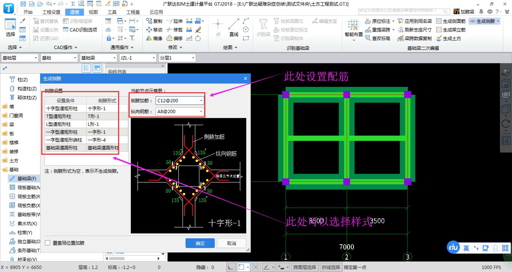512x272 pixels.
Task: Check 覆盖同位置加腋 checkbox
Action: [48, 243]
